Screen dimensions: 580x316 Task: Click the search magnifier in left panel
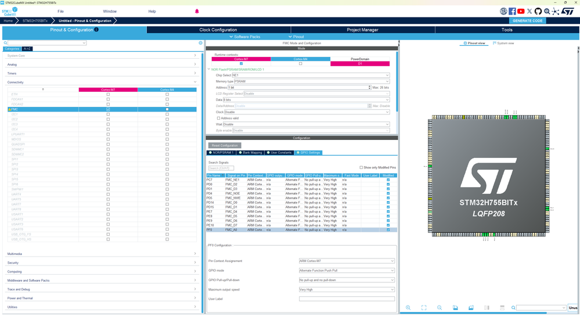click(5, 43)
